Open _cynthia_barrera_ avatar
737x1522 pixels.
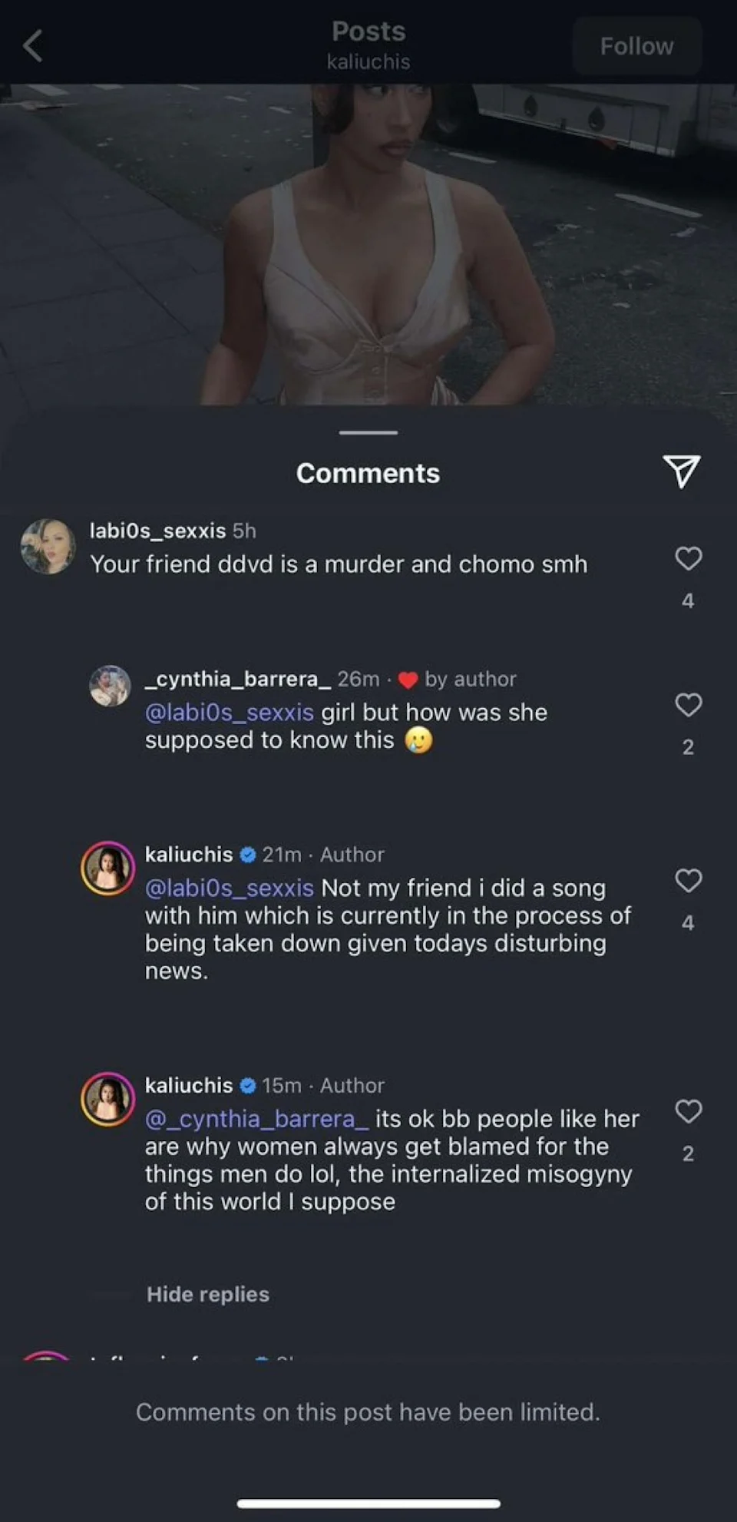[x=110, y=685]
